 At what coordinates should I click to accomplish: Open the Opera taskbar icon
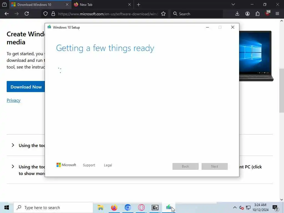click(141, 207)
